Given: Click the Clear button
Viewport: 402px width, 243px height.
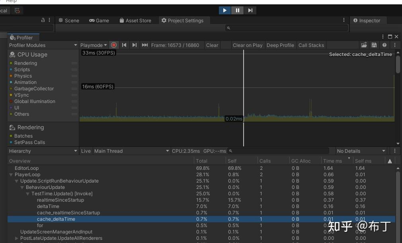Looking at the screenshot, I should tap(212, 45).
